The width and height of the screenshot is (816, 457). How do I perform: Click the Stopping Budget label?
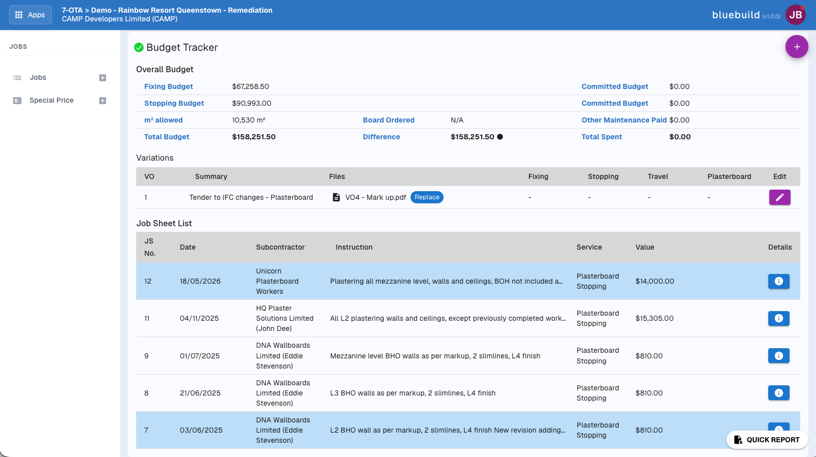(x=174, y=103)
